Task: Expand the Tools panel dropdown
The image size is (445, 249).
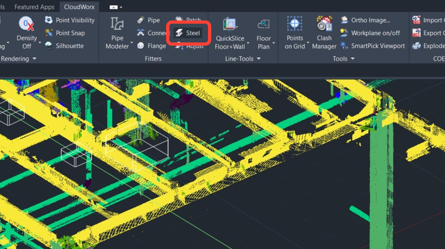Action: pyautogui.click(x=352, y=59)
